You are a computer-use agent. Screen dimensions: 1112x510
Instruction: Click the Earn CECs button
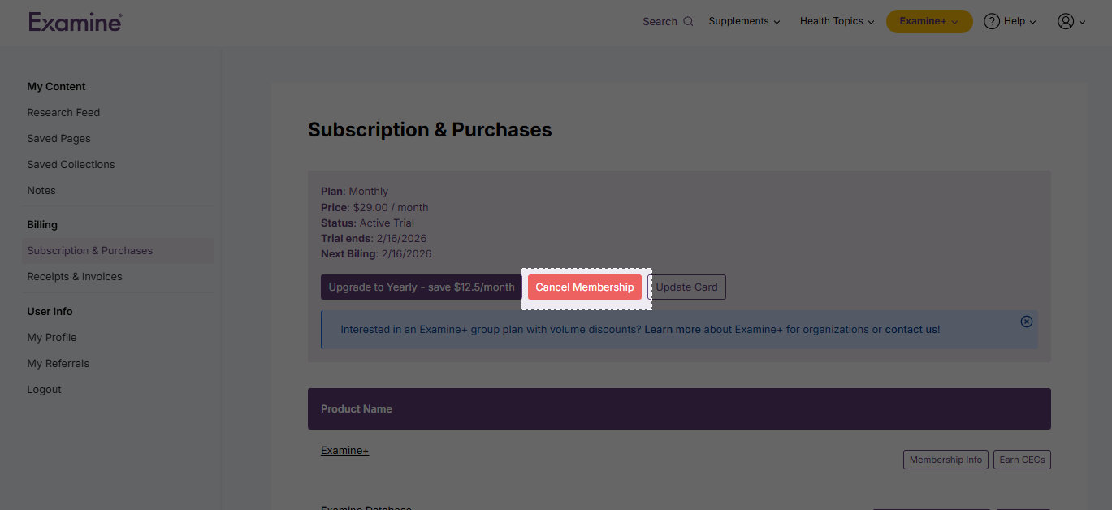[x=1022, y=460]
